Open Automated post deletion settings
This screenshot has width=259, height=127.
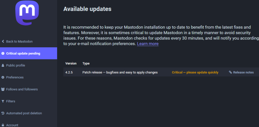click(x=24, y=113)
